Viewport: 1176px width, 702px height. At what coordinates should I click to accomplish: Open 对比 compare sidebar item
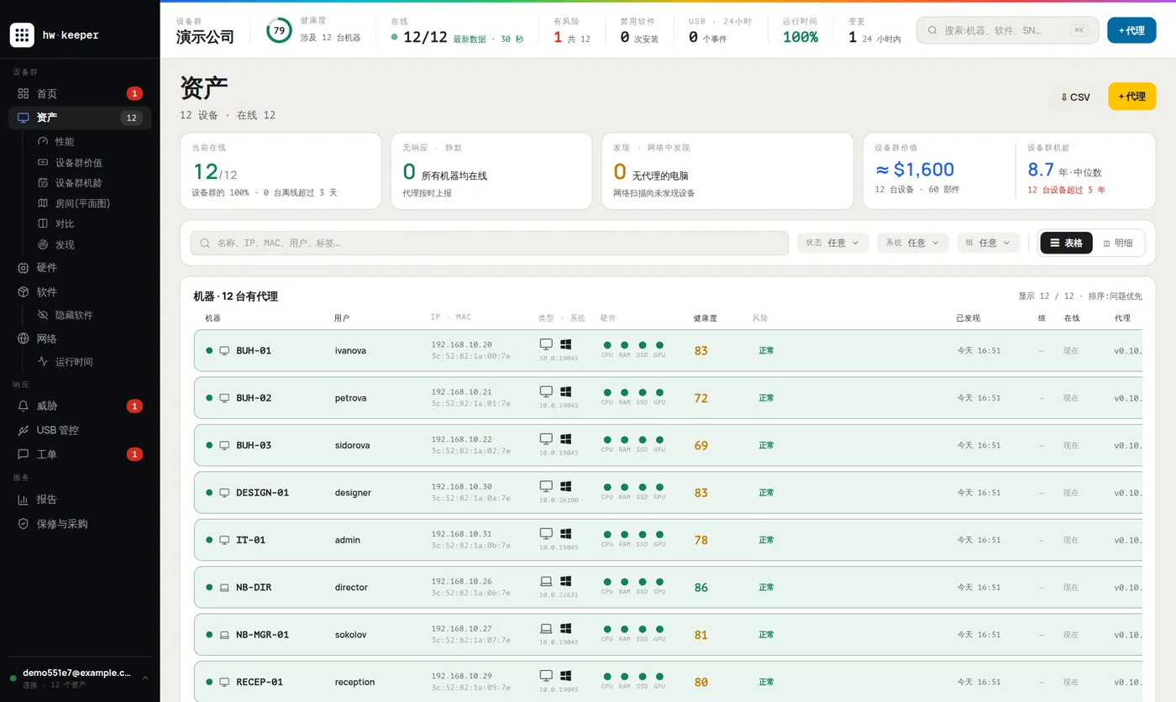click(91, 223)
